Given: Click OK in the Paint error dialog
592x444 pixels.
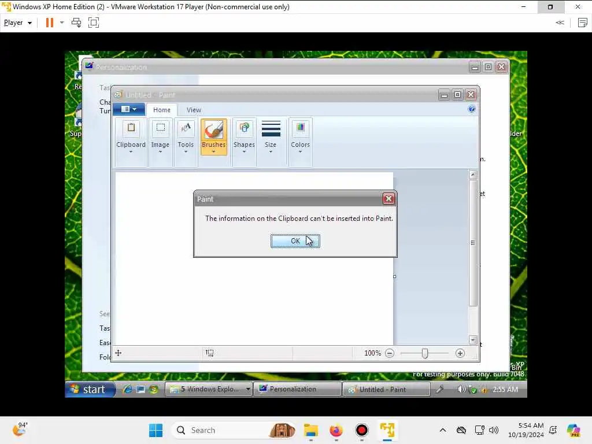Looking at the screenshot, I should [x=295, y=241].
